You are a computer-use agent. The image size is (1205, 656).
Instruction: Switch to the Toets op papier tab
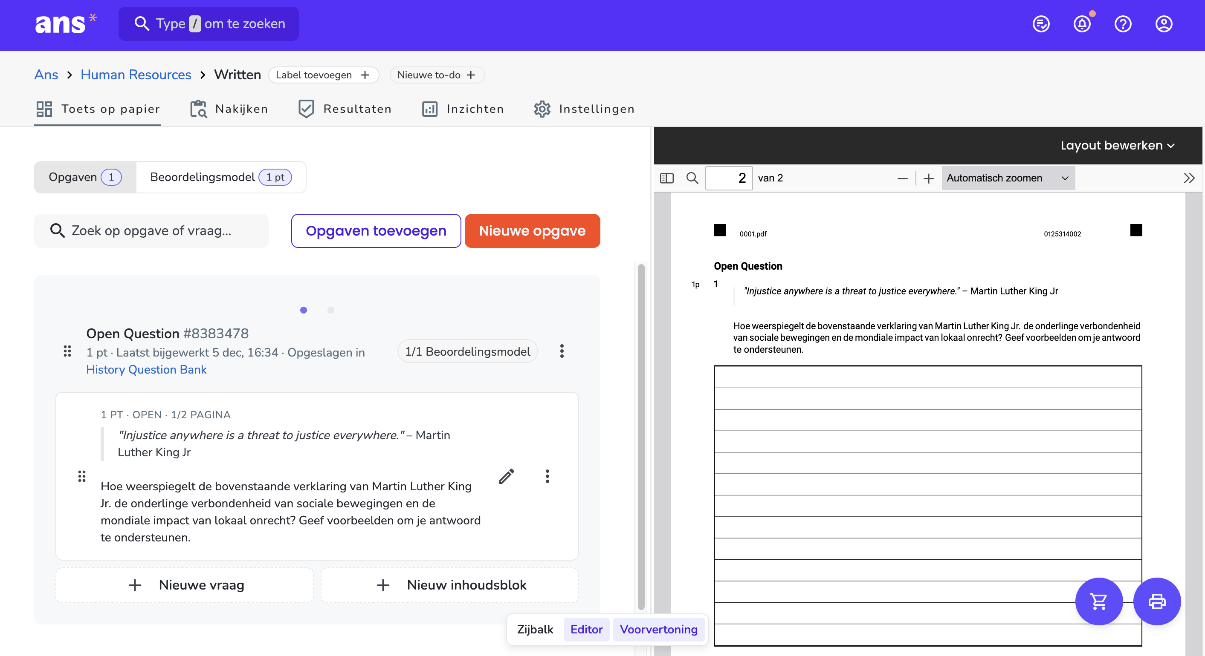coord(97,109)
